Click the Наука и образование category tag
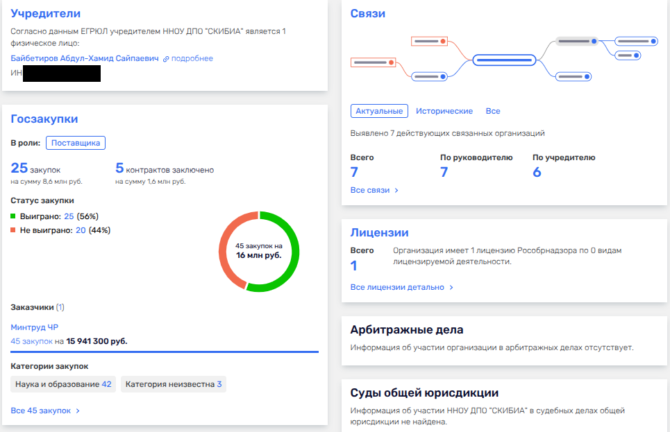The image size is (670, 432). [x=63, y=384]
